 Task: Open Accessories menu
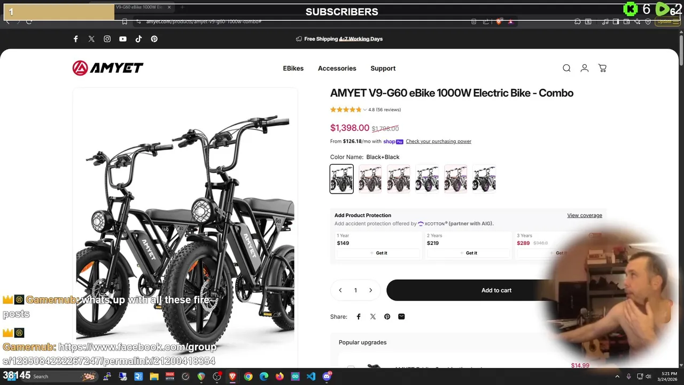coord(337,68)
